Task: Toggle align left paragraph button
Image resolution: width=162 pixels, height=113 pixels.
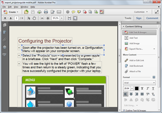Action: pyautogui.click(x=126, y=94)
